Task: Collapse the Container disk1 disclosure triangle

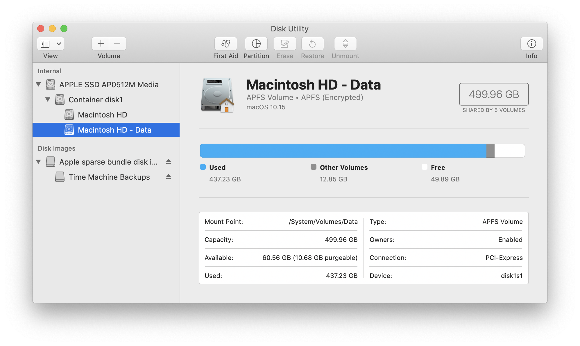Action: point(48,100)
